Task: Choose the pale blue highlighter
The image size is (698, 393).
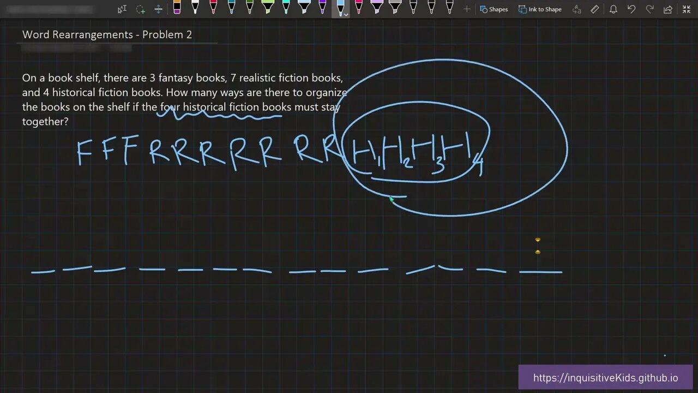Action: click(304, 8)
